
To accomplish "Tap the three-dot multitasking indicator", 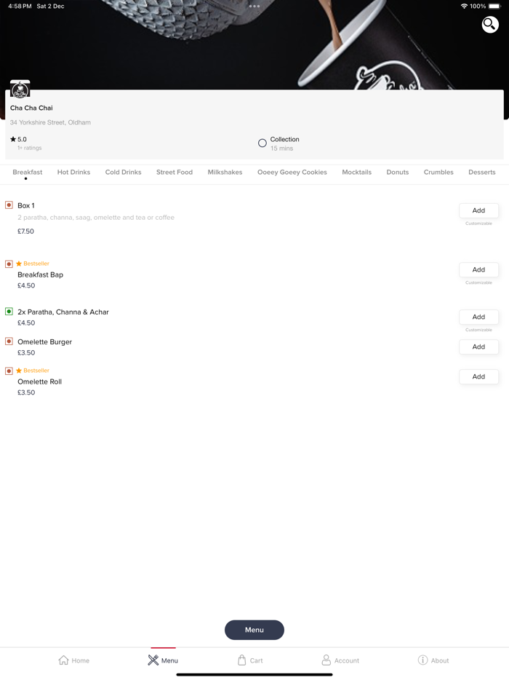I will (254, 6).
